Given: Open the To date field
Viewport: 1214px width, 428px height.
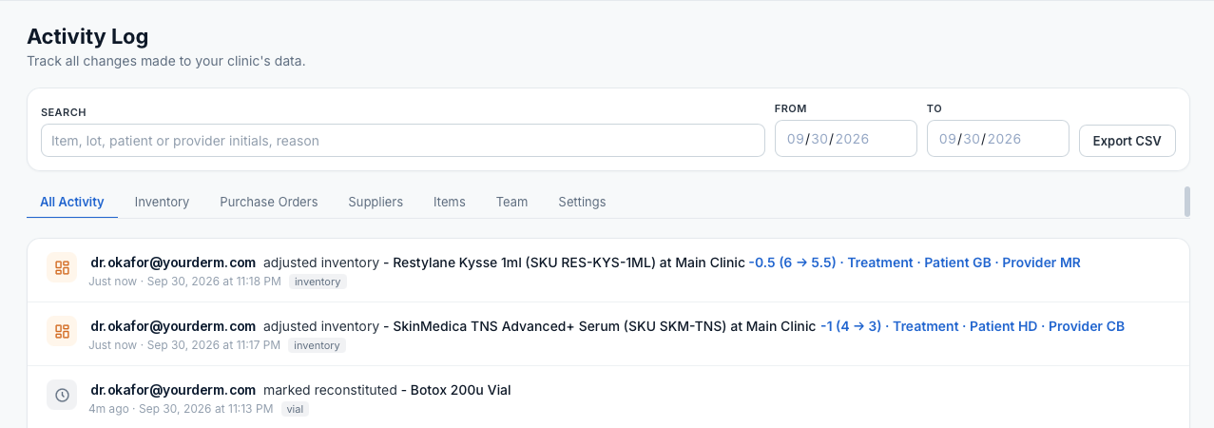Looking at the screenshot, I should point(998,139).
